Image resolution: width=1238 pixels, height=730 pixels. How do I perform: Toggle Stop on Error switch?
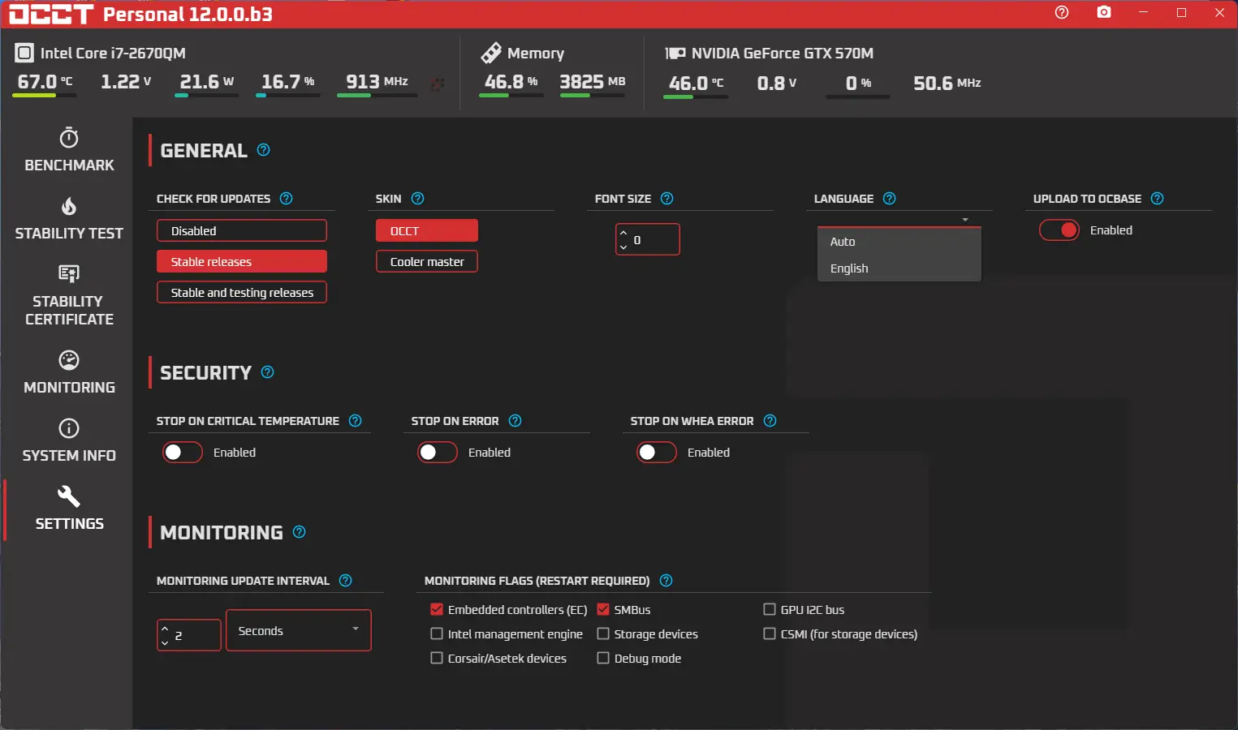tap(438, 453)
